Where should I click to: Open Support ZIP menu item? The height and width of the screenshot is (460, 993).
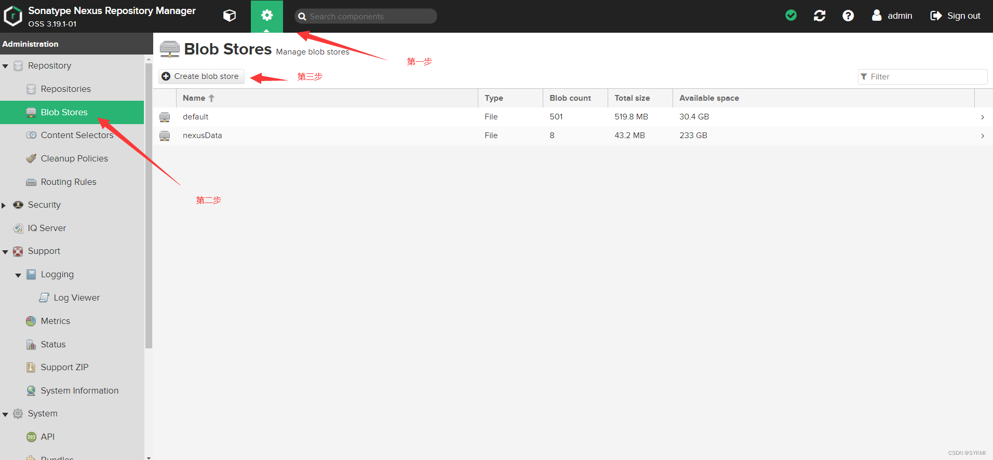[72, 367]
